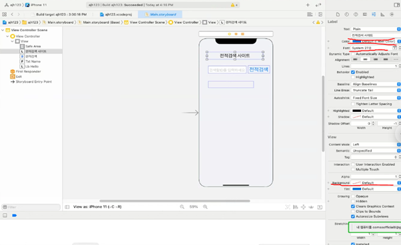Switch to Main.storyboard tab
The width and height of the screenshot is (401, 245).
click(x=161, y=14)
